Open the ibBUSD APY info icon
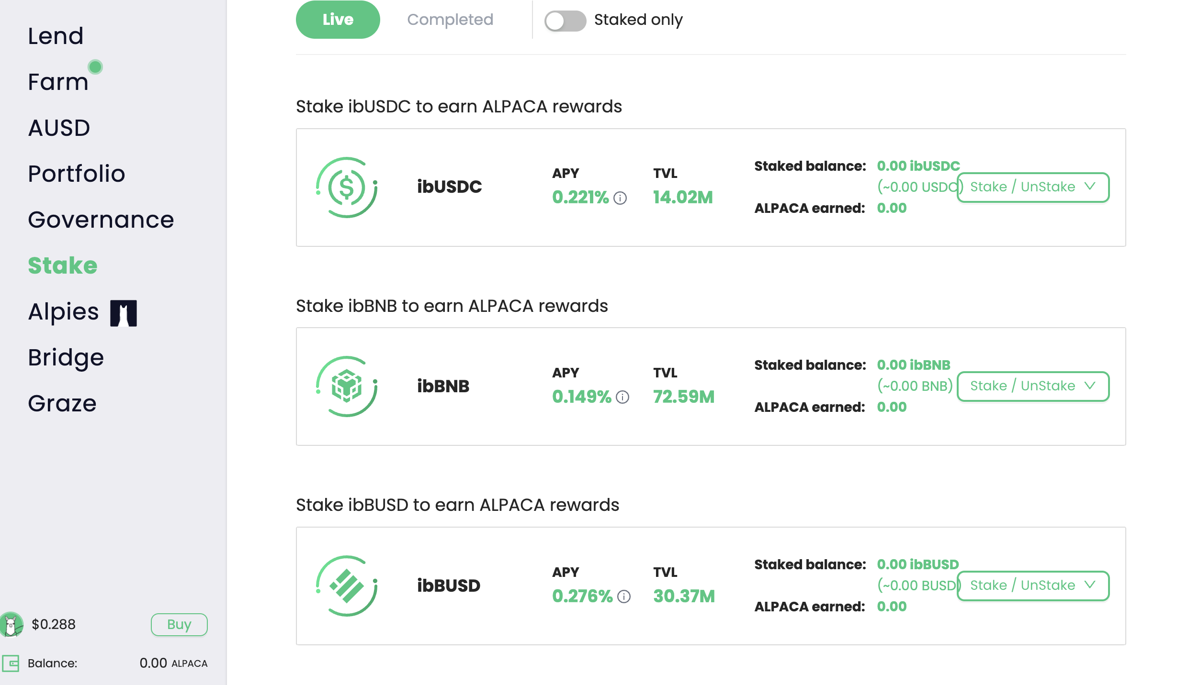The width and height of the screenshot is (1177, 685). click(624, 597)
